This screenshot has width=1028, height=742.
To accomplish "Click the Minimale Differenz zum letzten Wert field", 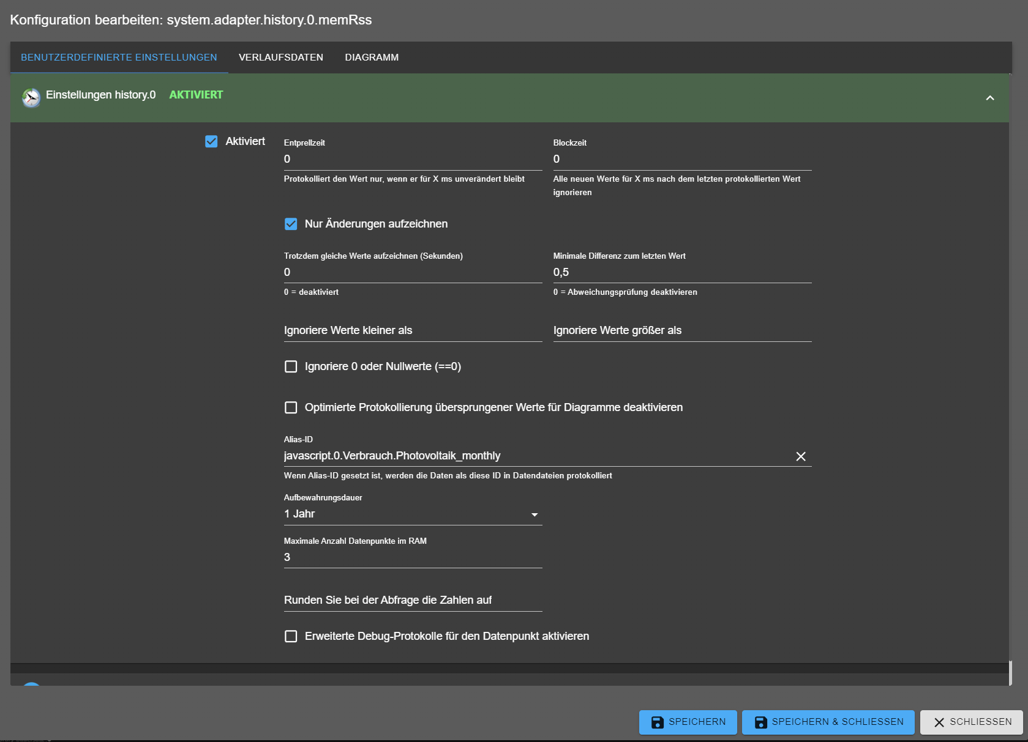I will tap(682, 272).
